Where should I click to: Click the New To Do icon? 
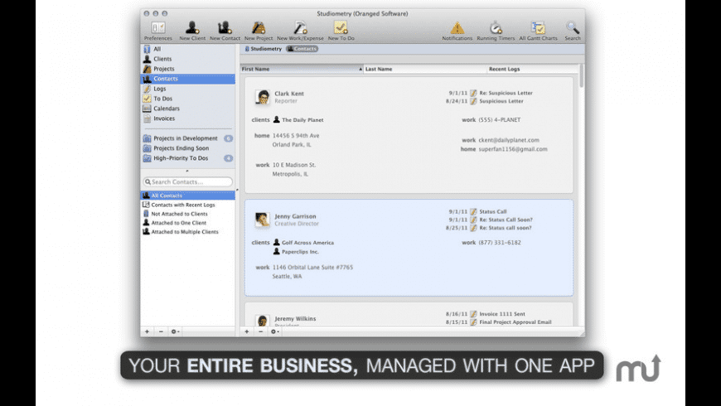(x=341, y=29)
